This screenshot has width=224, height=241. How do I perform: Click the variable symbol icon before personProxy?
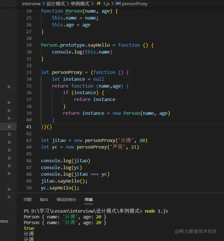pos(118,3)
